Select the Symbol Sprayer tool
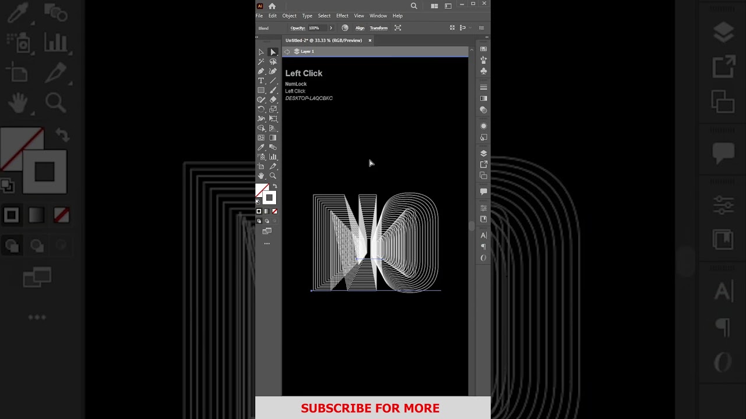This screenshot has width=746, height=419. (261, 157)
